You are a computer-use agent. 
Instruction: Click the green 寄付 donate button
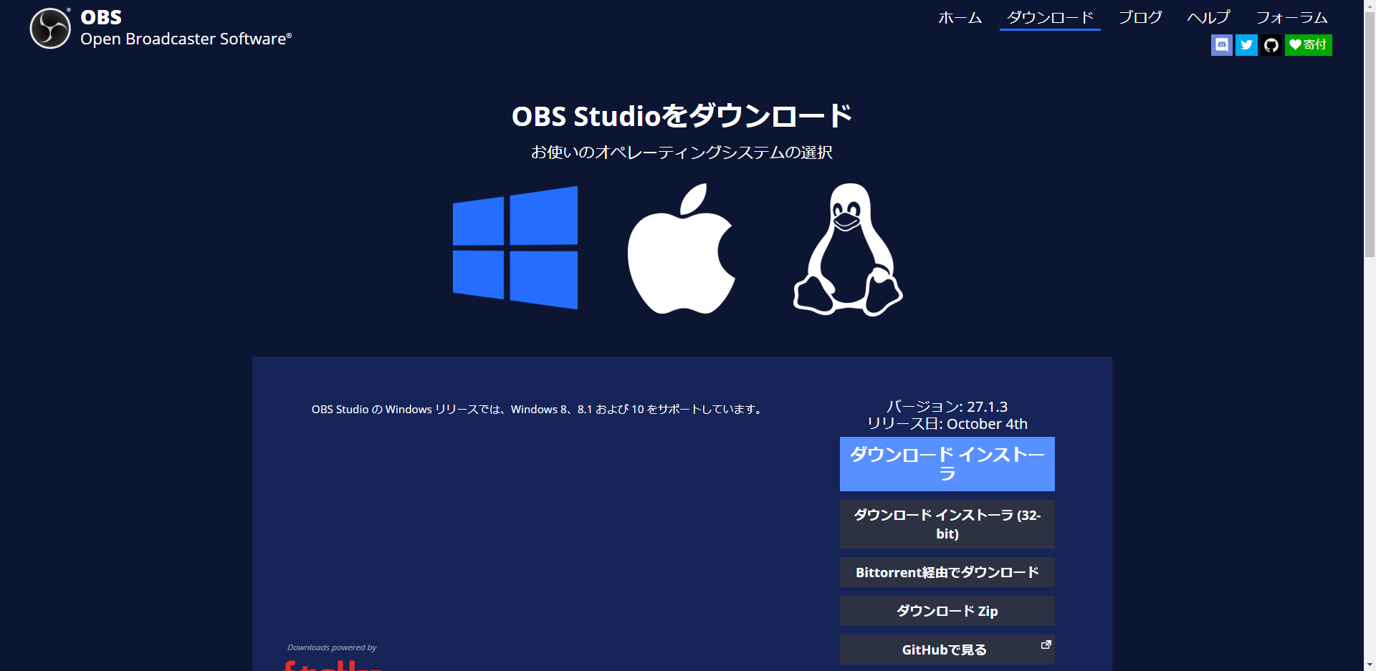tap(1309, 45)
